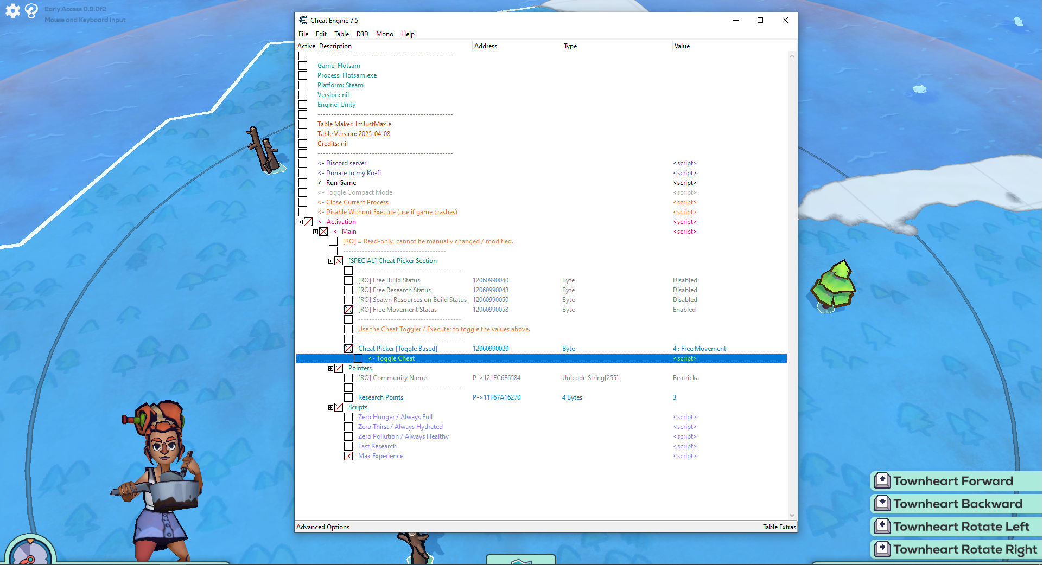Tick the Toggle Cheat checkbox

[358, 358]
